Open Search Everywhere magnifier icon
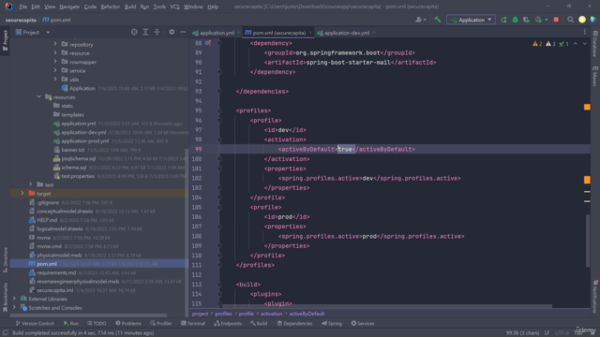 tap(571, 20)
